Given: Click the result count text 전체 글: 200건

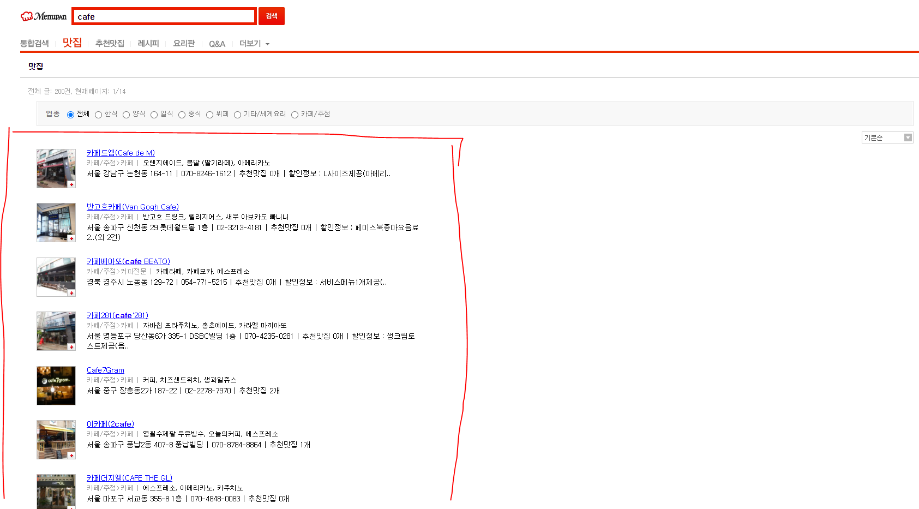Looking at the screenshot, I should click(49, 91).
